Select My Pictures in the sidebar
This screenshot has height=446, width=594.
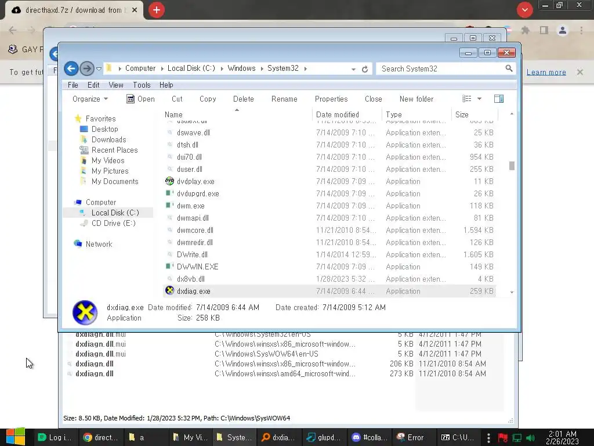[x=110, y=171]
